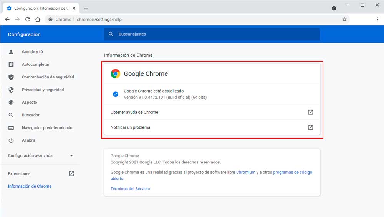384x217 pixels.
Task: Click the browser window icon beside Navegador
Action: coord(11,128)
